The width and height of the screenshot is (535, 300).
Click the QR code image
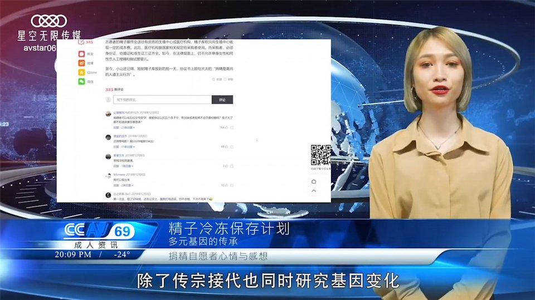(320, 155)
